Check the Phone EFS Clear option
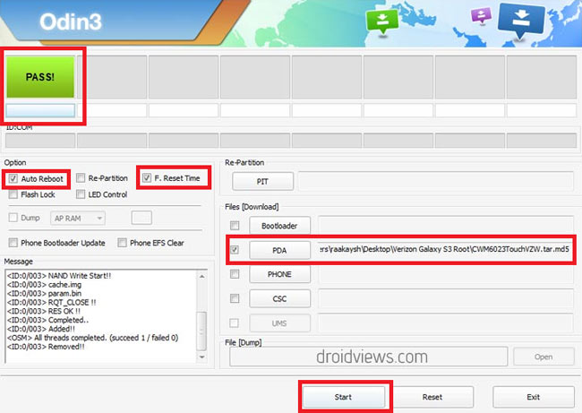This screenshot has height=413, width=582. coord(122,243)
